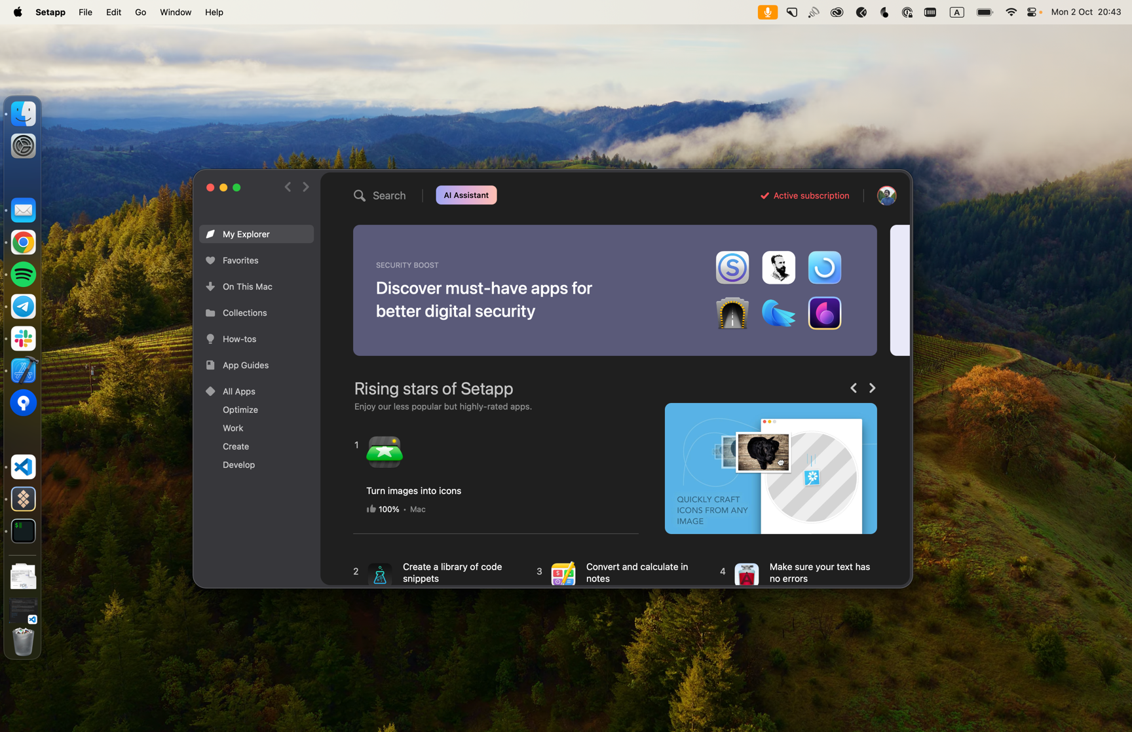1132x732 pixels.
Task: Open the Create category
Action: tap(236, 446)
